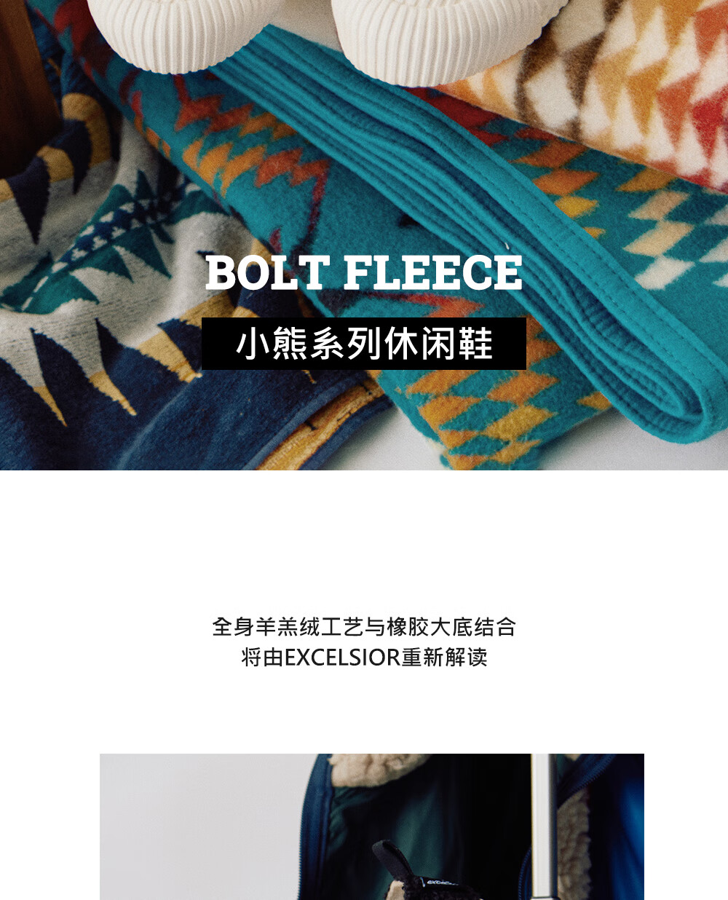Select the black 小熊系列休闲鞋 banner label
The width and height of the screenshot is (728, 900).
[x=364, y=344]
